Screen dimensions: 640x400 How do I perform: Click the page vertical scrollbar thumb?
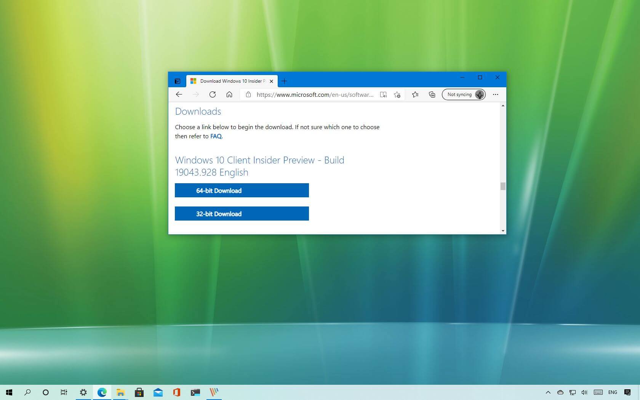click(x=503, y=186)
